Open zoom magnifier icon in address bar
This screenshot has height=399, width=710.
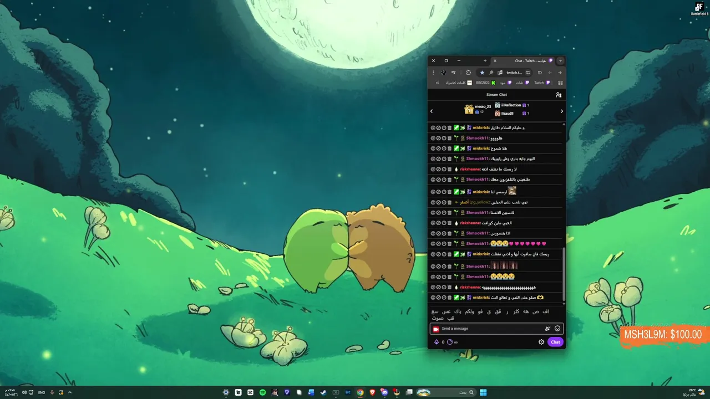[x=491, y=73]
